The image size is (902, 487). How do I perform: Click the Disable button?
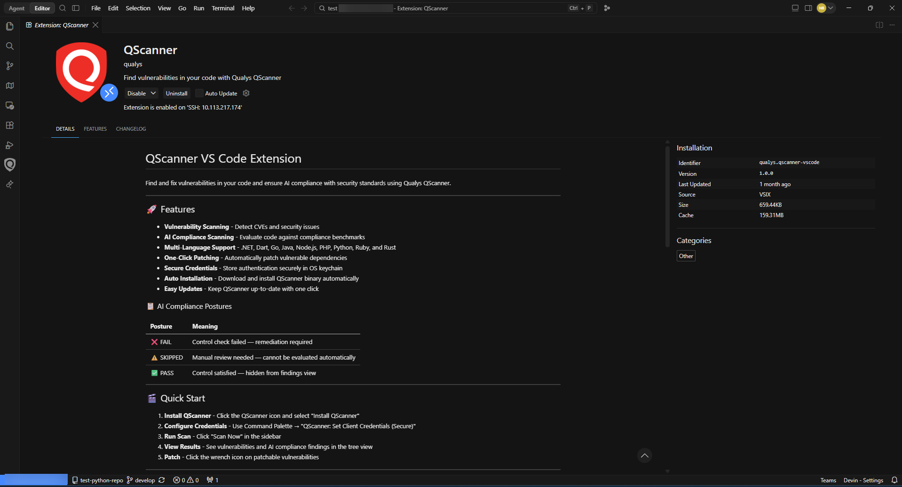click(136, 93)
